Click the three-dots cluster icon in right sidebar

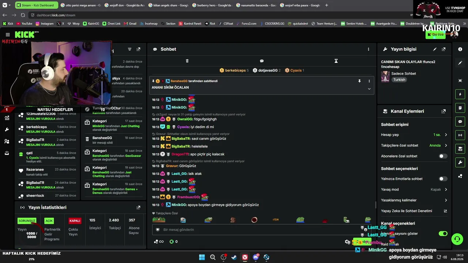point(460,176)
